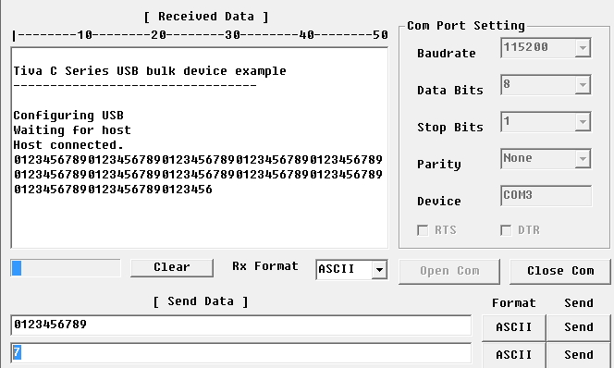614x368 pixels.
Task: Toggle ASCII format for second send line
Action: 514,355
